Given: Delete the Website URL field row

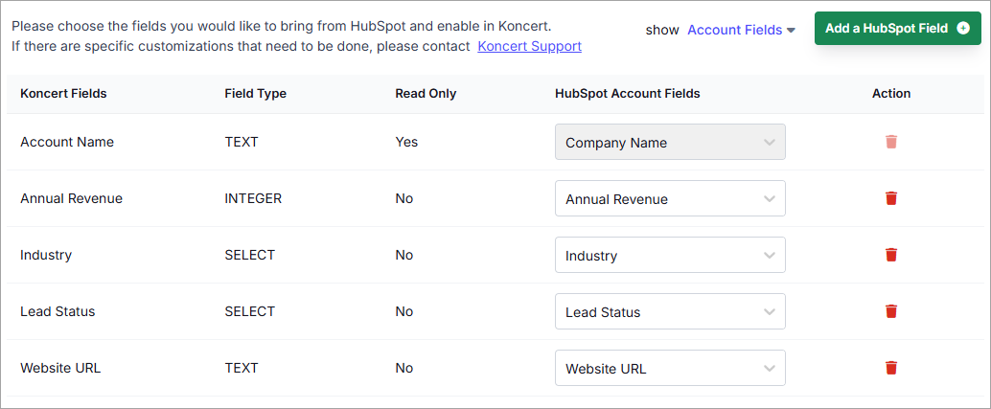Looking at the screenshot, I should point(891,368).
